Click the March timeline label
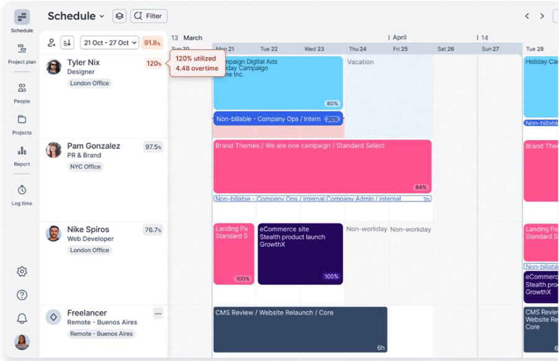Image resolution: width=559 pixels, height=361 pixels. [193, 38]
